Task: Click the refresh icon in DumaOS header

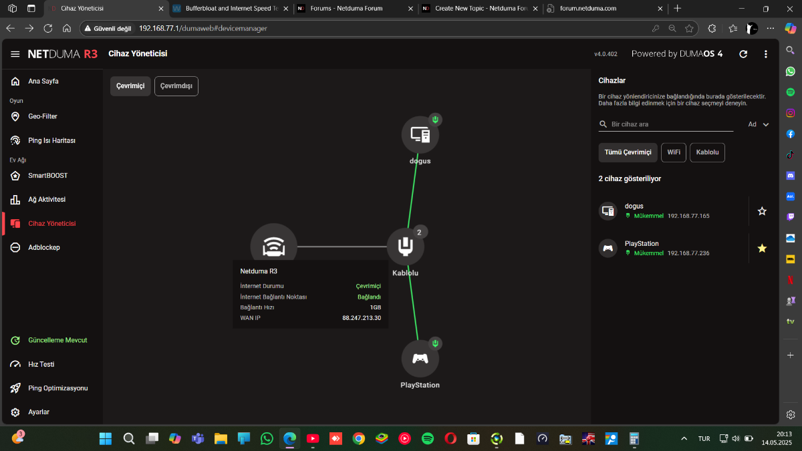Action: pyautogui.click(x=743, y=54)
